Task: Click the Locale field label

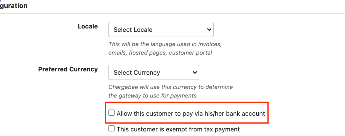Action: coord(88,26)
